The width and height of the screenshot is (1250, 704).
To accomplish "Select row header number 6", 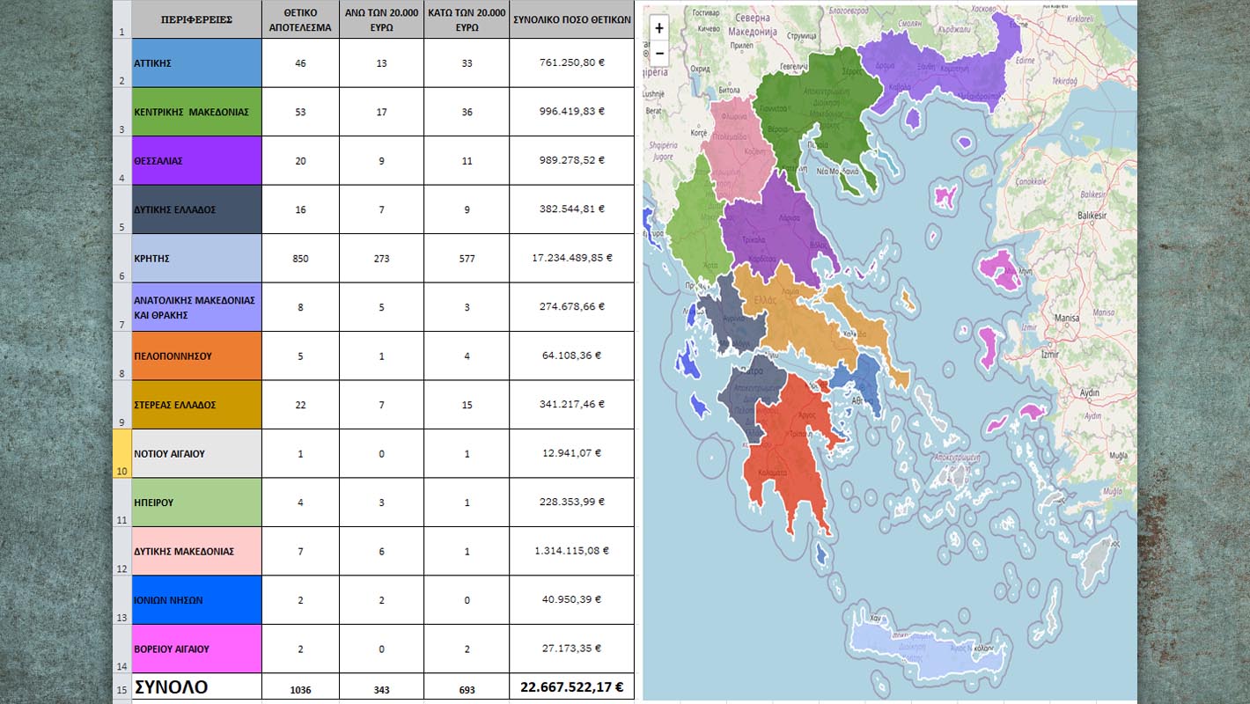I will [x=122, y=259].
